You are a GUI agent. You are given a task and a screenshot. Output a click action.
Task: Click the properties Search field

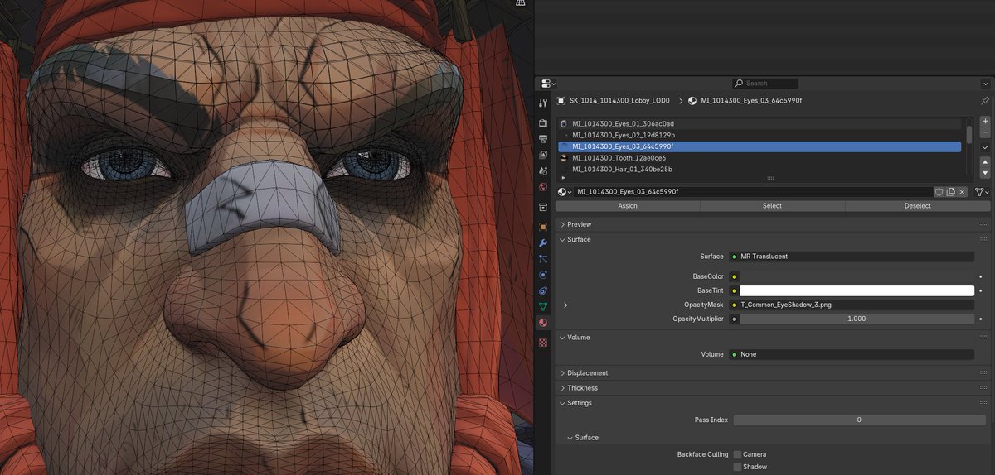[x=765, y=84]
